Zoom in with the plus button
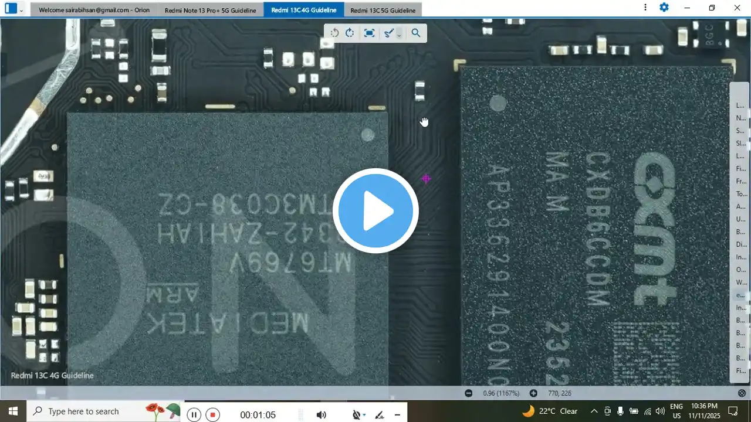 pyautogui.click(x=533, y=393)
